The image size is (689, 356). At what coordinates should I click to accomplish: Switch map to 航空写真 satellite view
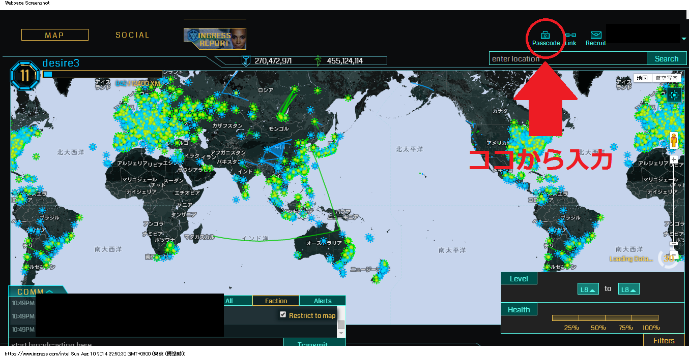coord(667,78)
